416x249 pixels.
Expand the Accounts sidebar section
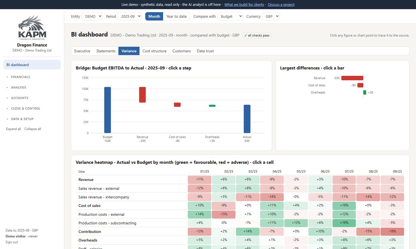[x=32, y=98]
